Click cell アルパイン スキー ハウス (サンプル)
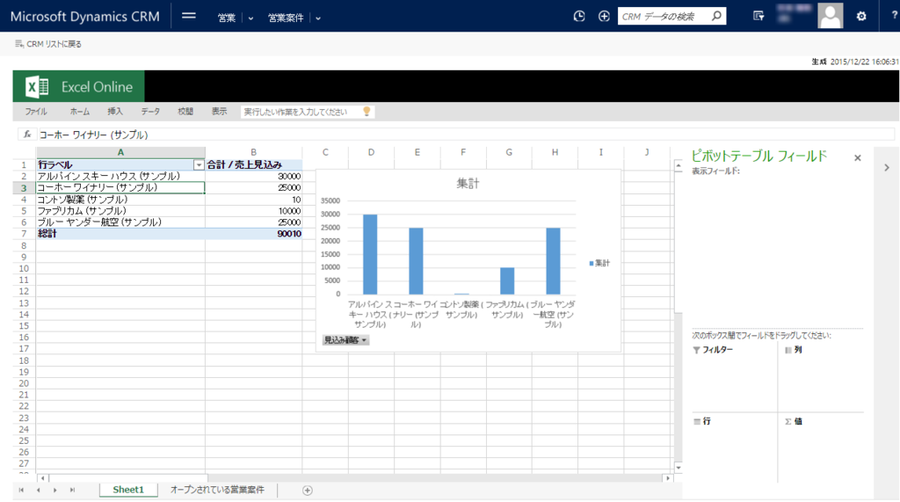900x502 pixels. click(120, 177)
